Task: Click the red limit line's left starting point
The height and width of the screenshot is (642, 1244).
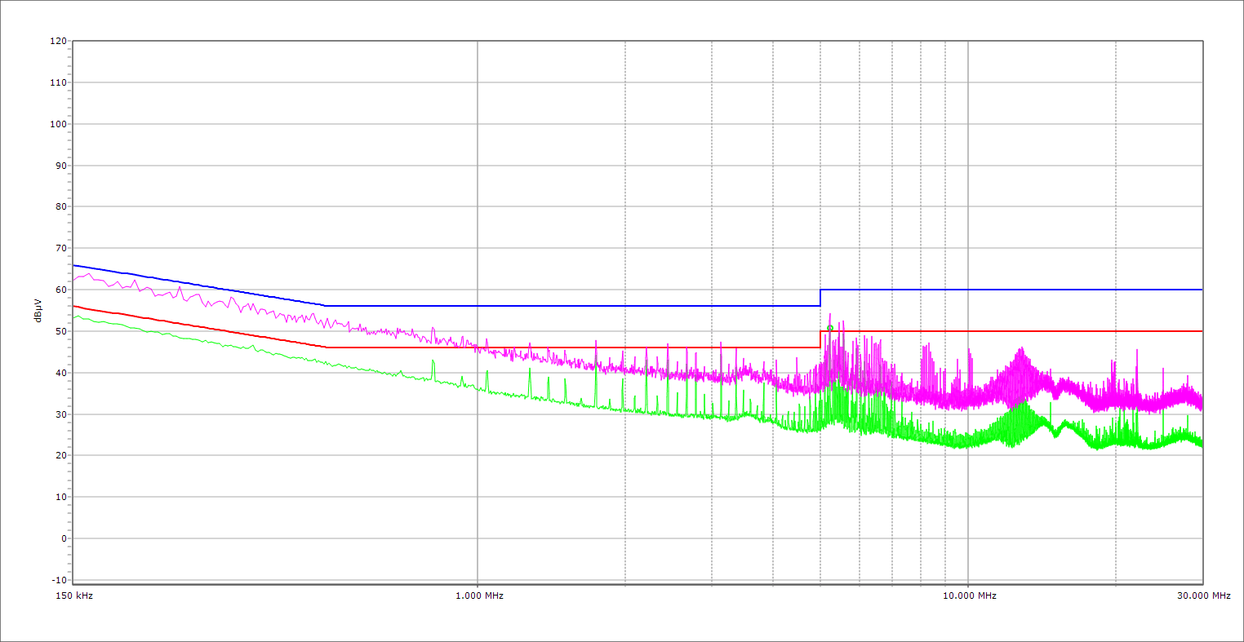Action: (x=73, y=306)
